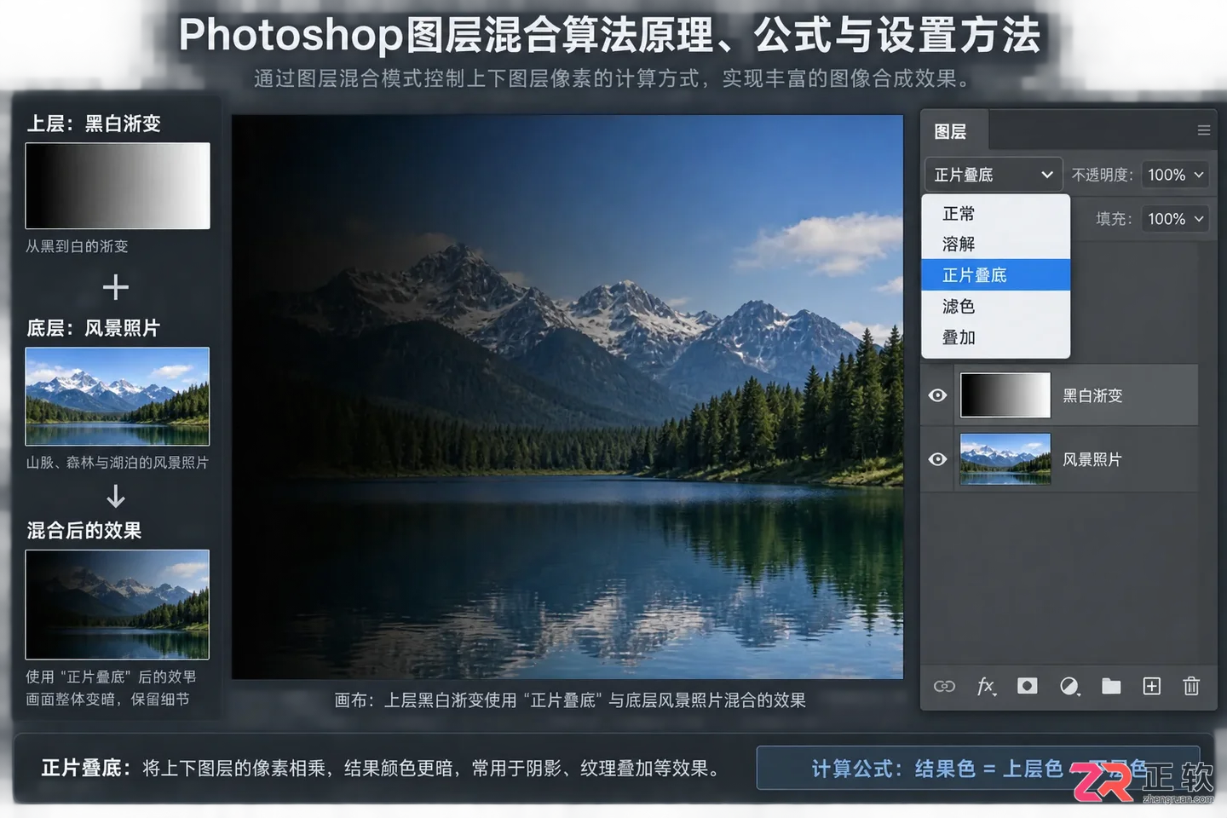Create new adjustment layer icon
Image resolution: width=1227 pixels, height=818 pixels.
tap(1069, 686)
